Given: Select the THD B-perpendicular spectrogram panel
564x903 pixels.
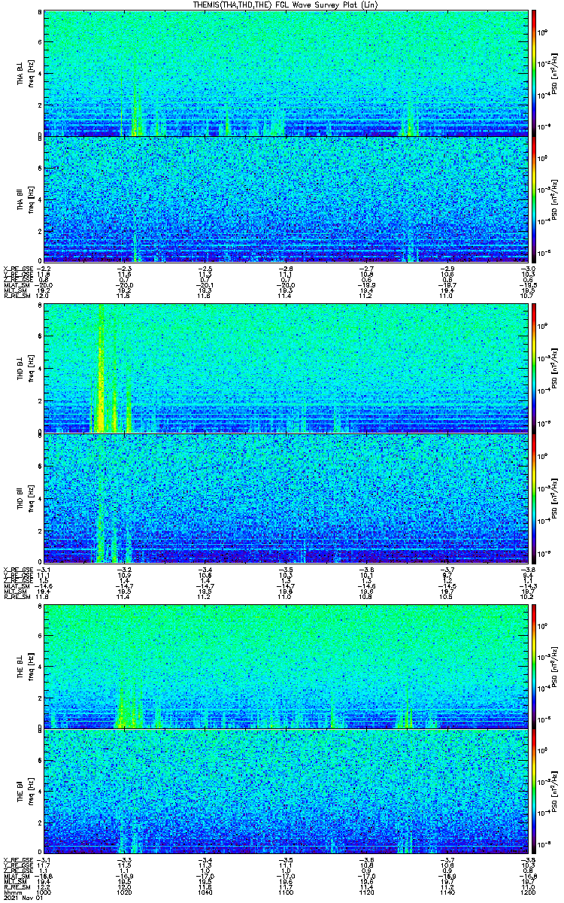Looking at the screenshot, I should [x=287, y=369].
